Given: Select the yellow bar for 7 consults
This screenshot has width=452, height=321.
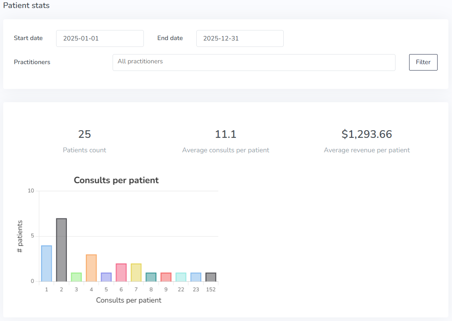Looking at the screenshot, I should click(136, 273).
